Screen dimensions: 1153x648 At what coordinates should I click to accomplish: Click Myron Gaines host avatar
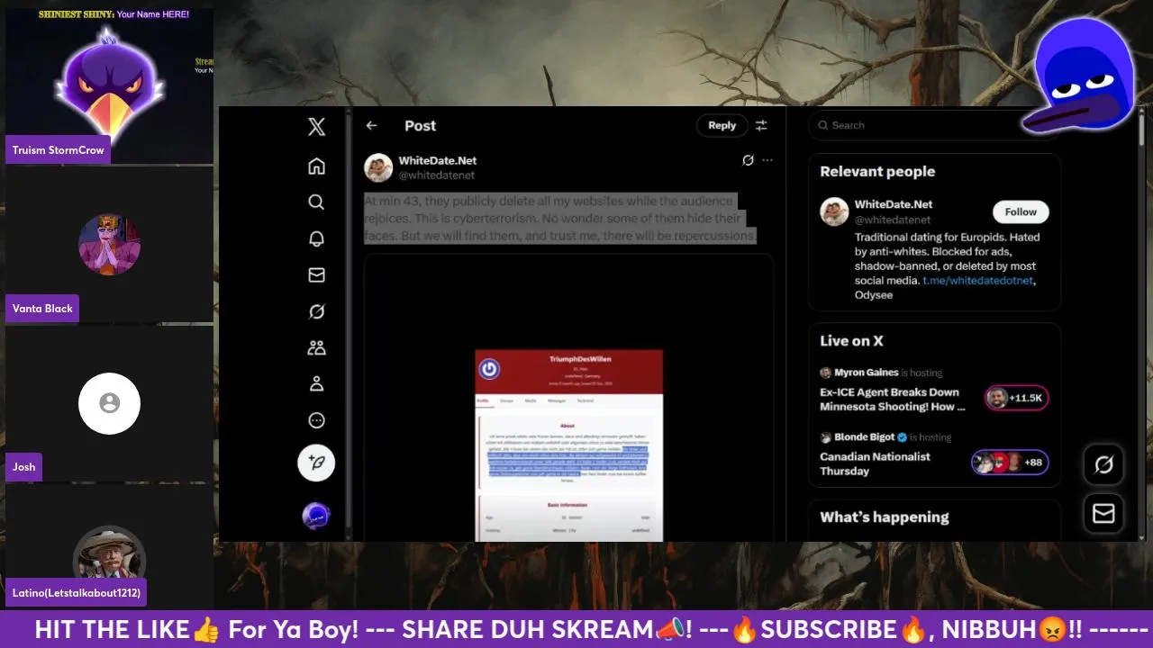click(x=825, y=373)
